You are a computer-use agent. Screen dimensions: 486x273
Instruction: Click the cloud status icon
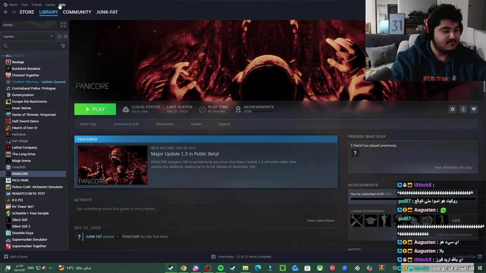click(126, 109)
